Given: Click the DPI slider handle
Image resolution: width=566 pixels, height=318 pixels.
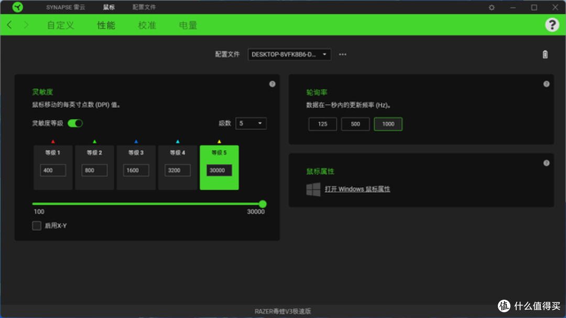Looking at the screenshot, I should point(263,204).
